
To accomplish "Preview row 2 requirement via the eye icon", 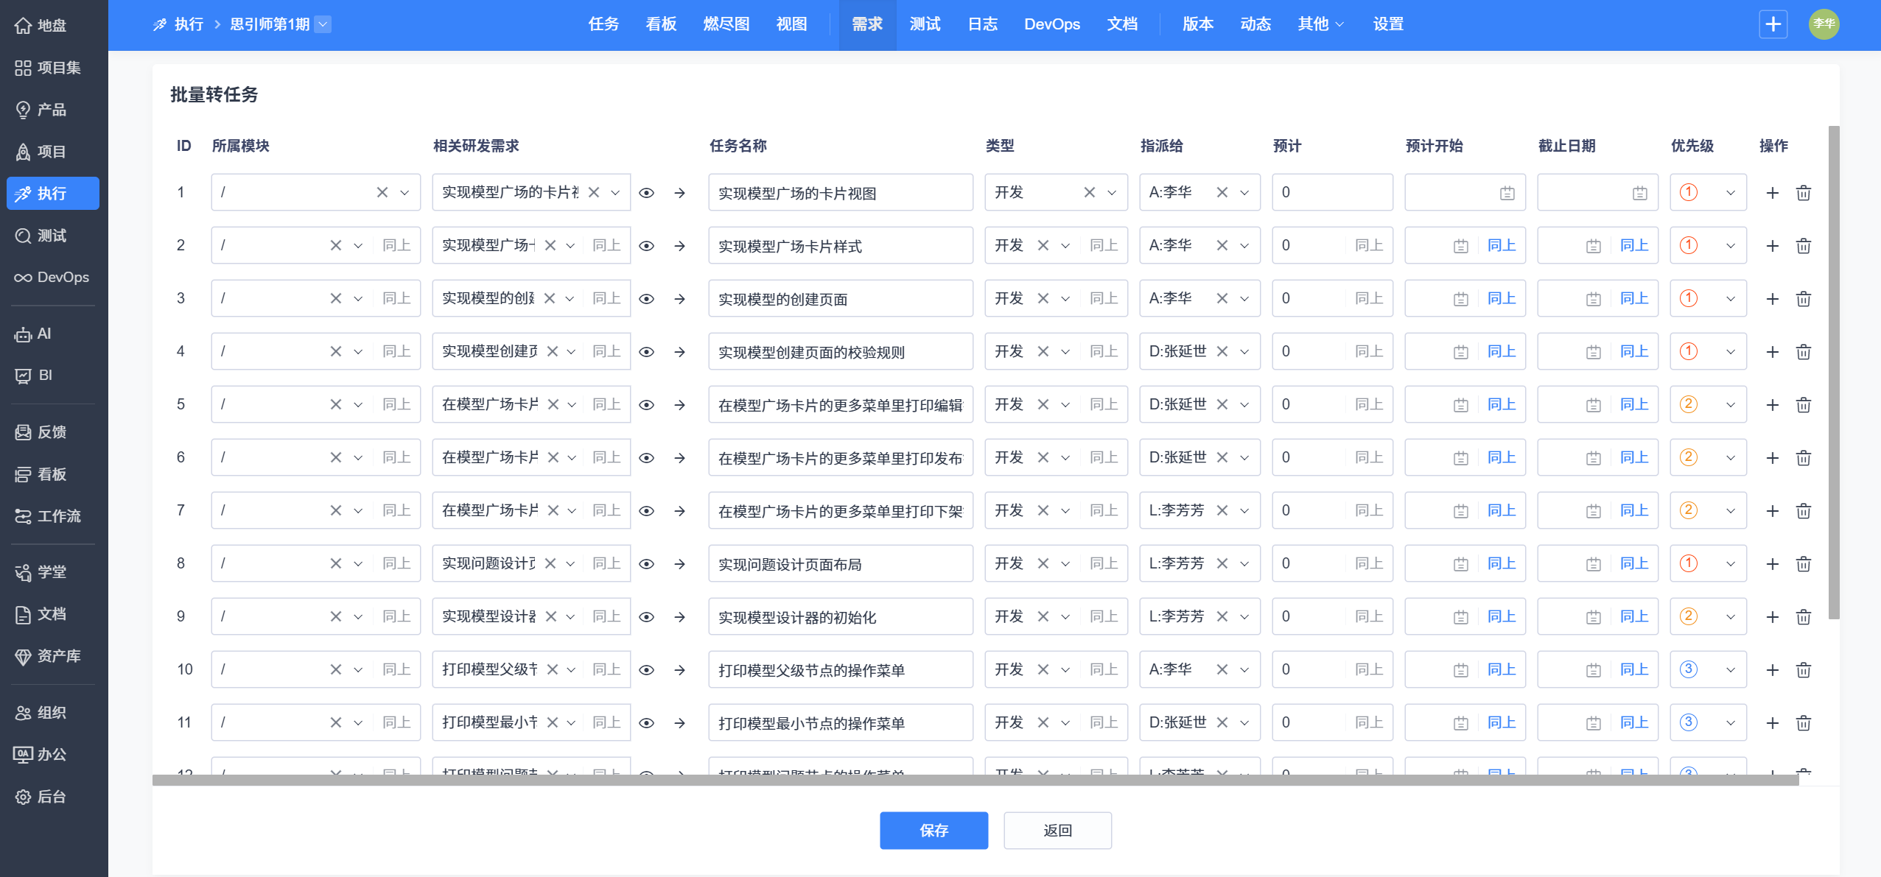I will point(646,246).
